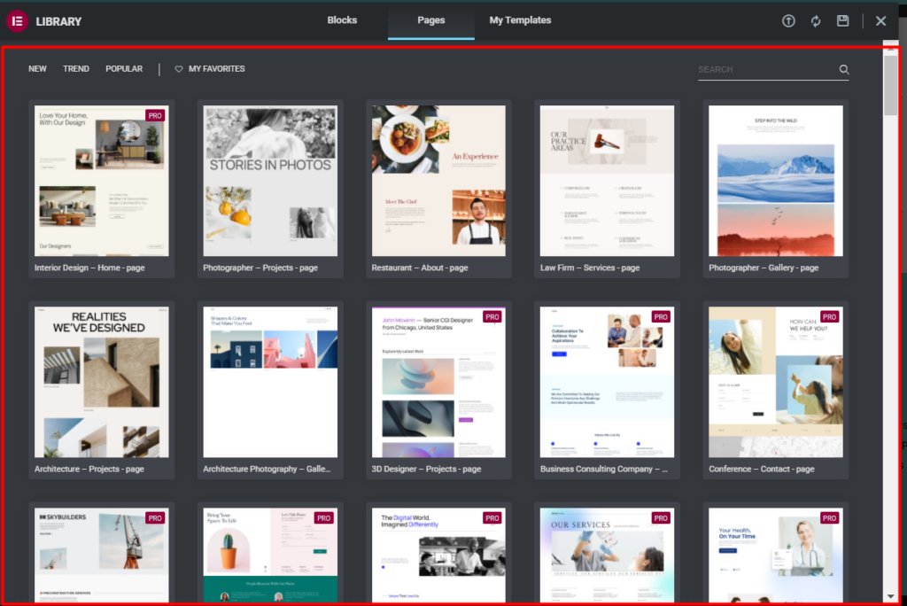Preview the Digital World Imagined Differently thumbnail

click(x=438, y=555)
